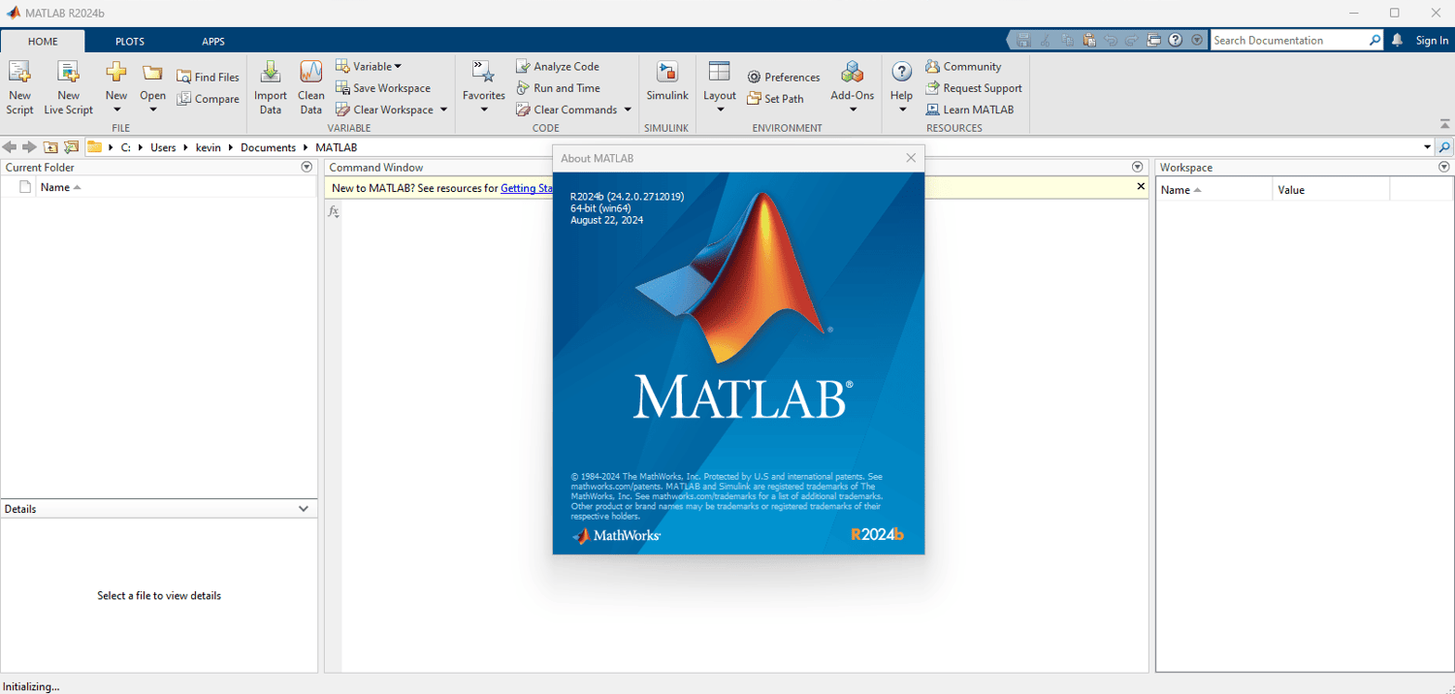
Task: Open the Current Folder panel actions menu
Action: point(307,167)
